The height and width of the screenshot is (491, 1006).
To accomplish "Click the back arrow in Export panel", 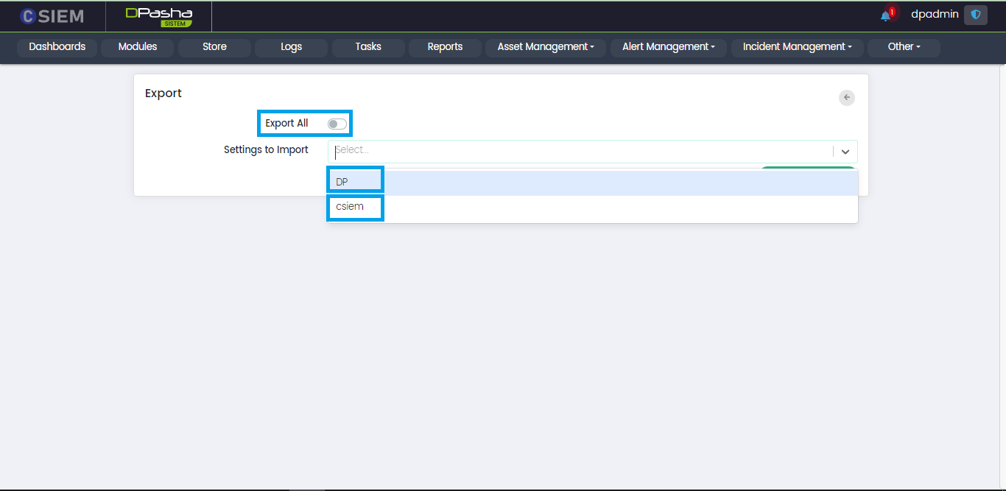I will (847, 97).
